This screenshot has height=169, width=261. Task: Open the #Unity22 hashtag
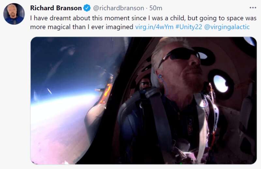[189, 27]
